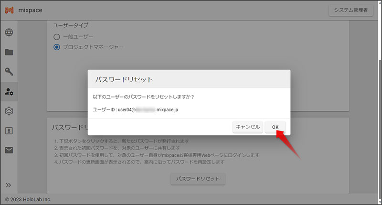The width and height of the screenshot is (382, 205).
Task: Open the boxed B sidebar icon
Action: click(9, 130)
